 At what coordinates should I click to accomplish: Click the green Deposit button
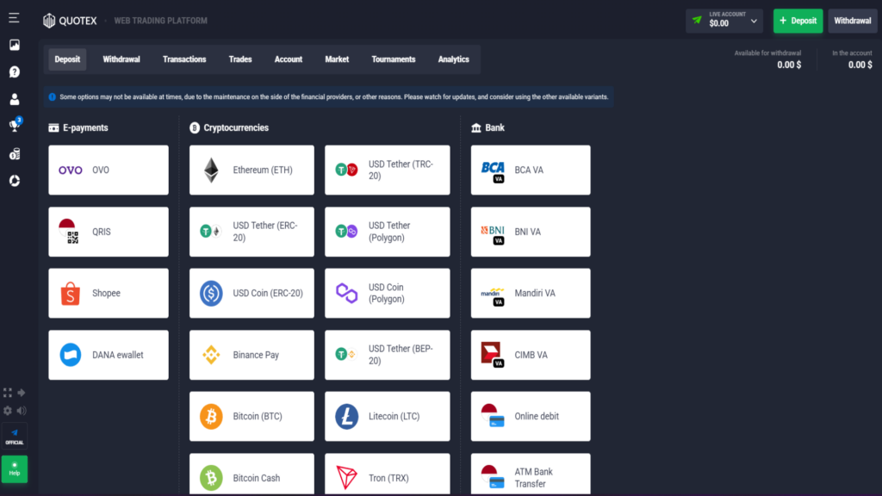tap(798, 21)
